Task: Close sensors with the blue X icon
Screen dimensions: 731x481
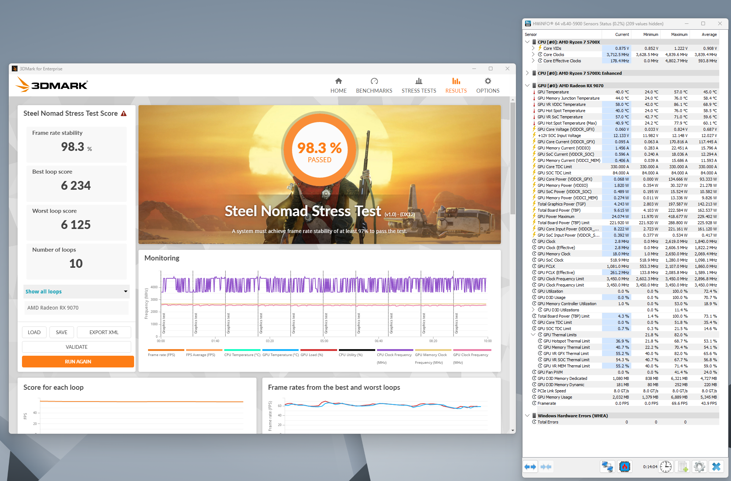Action: pos(716,467)
